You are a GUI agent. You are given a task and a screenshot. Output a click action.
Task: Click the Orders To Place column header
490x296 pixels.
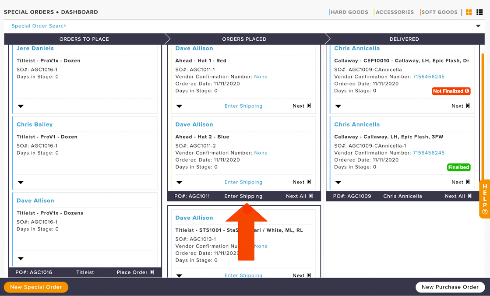tap(84, 39)
